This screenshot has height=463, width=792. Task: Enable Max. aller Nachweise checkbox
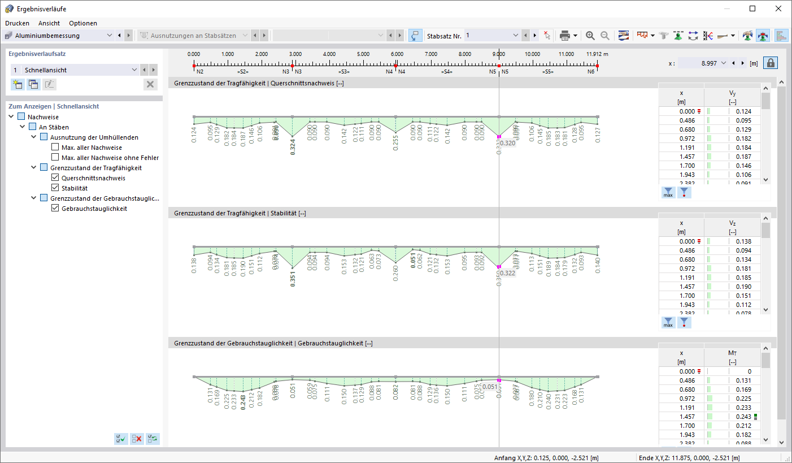55,148
